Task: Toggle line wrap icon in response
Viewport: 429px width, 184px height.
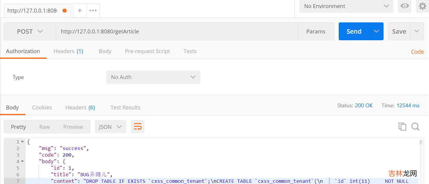Action: [138, 127]
